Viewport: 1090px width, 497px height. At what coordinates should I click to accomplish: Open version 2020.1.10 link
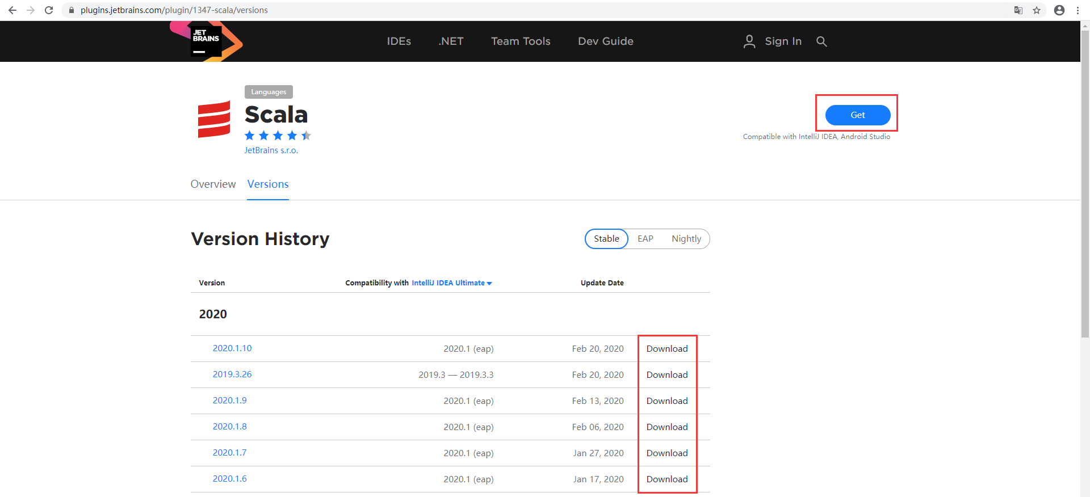click(x=232, y=348)
